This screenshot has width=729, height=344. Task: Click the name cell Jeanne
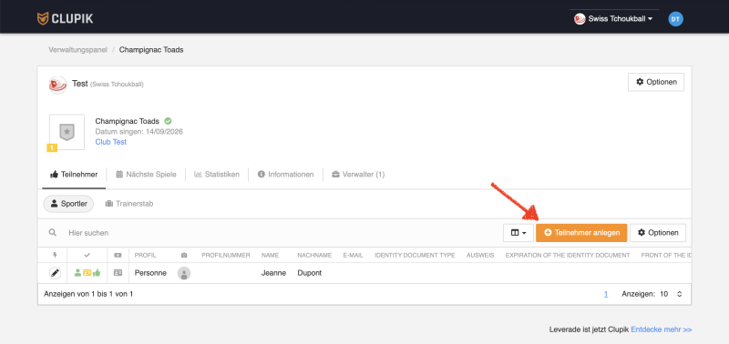(274, 273)
